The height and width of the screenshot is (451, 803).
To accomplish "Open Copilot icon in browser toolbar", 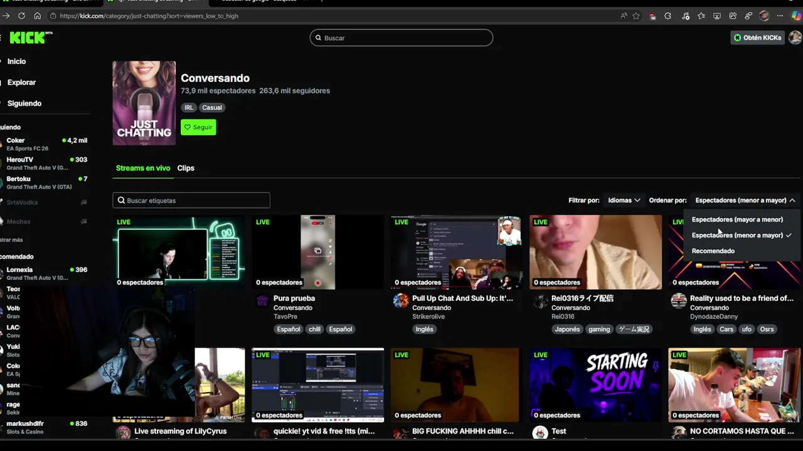I will coord(795,16).
